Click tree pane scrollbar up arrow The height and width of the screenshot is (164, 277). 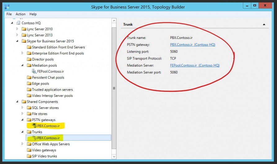tap(114, 21)
